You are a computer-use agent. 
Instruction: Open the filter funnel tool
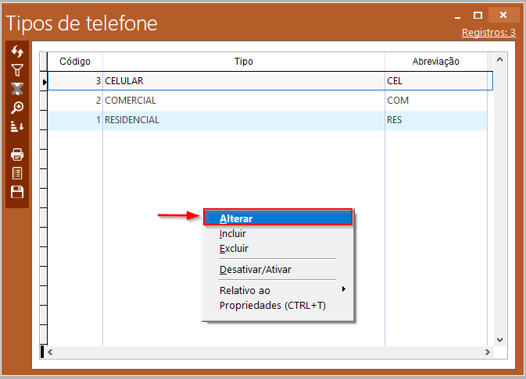[x=17, y=70]
